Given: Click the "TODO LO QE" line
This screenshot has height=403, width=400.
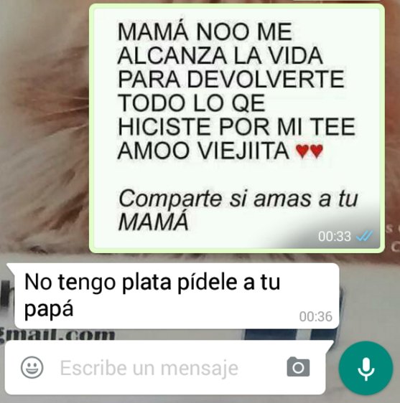Looking at the screenshot, I should click(x=192, y=103).
